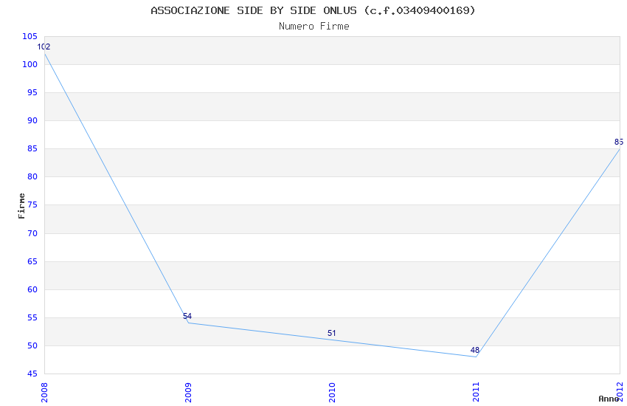Click the y-axis tick '45'
This screenshot has width=627, height=406.
pyautogui.click(x=32, y=374)
